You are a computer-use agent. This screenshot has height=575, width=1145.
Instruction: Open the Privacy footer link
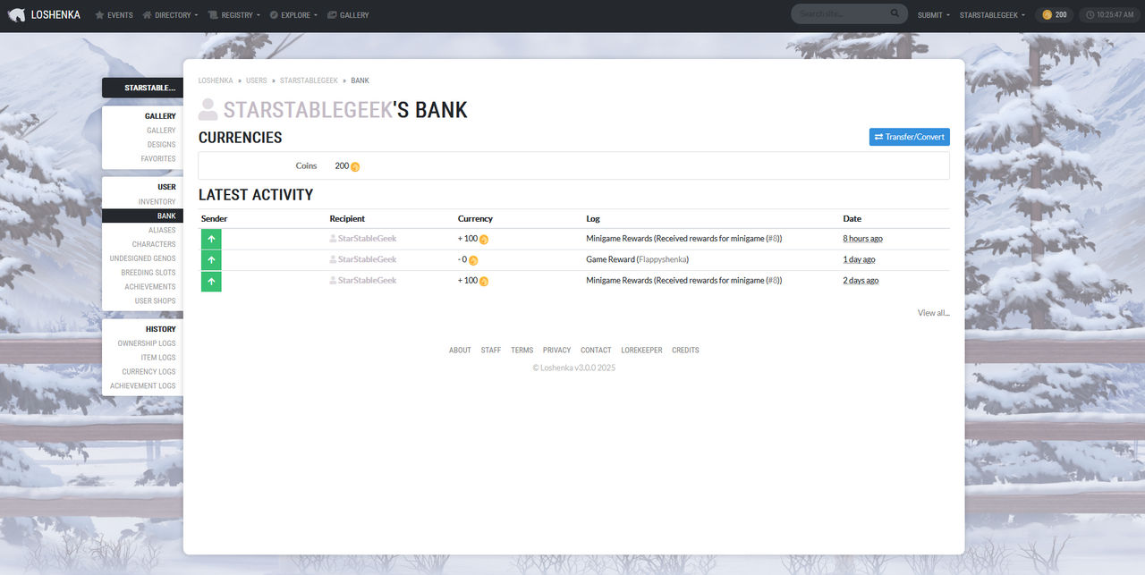557,351
